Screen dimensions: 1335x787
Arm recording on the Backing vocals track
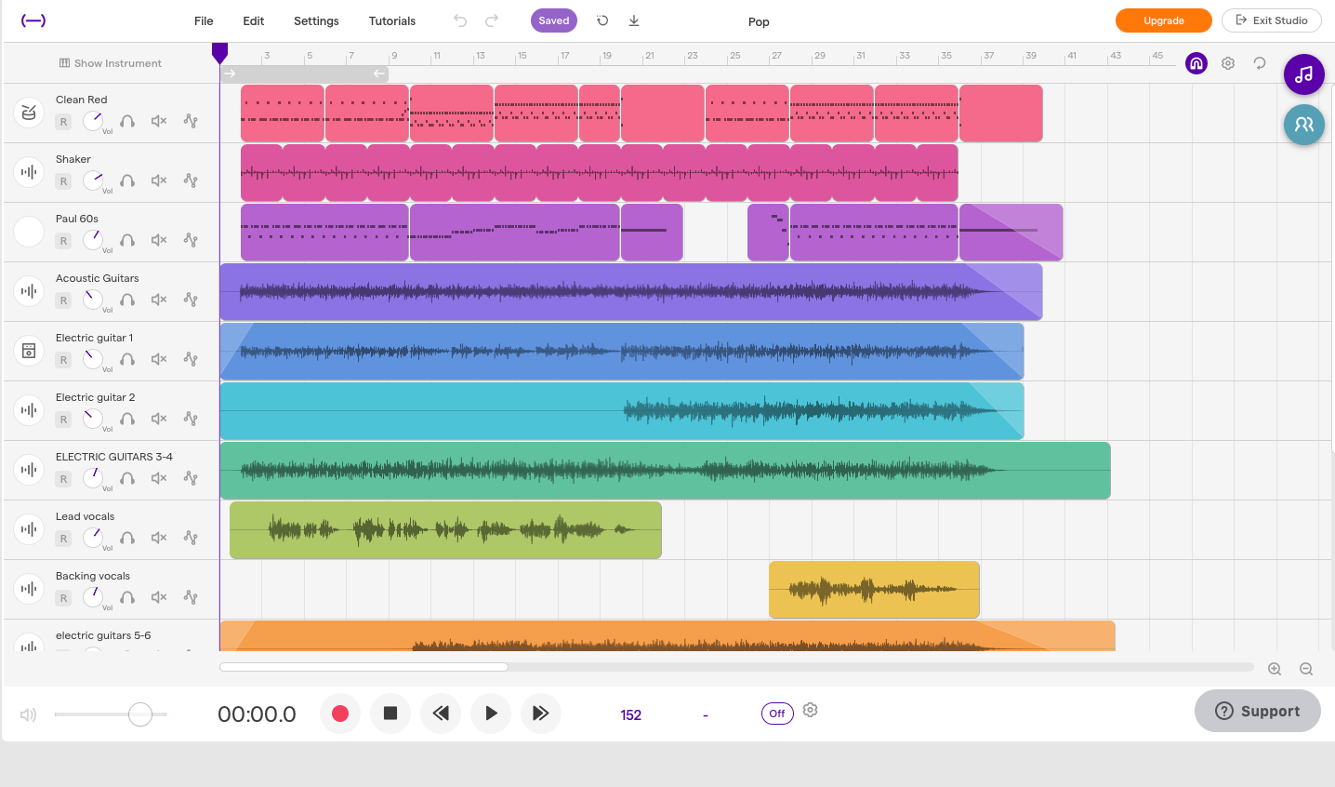coord(63,597)
